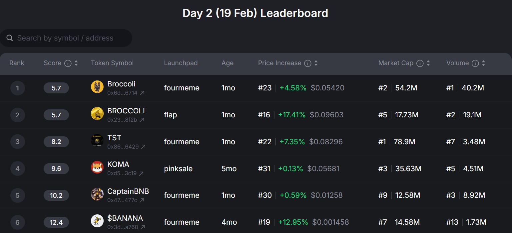Click the $BANANA token logo

point(97,221)
